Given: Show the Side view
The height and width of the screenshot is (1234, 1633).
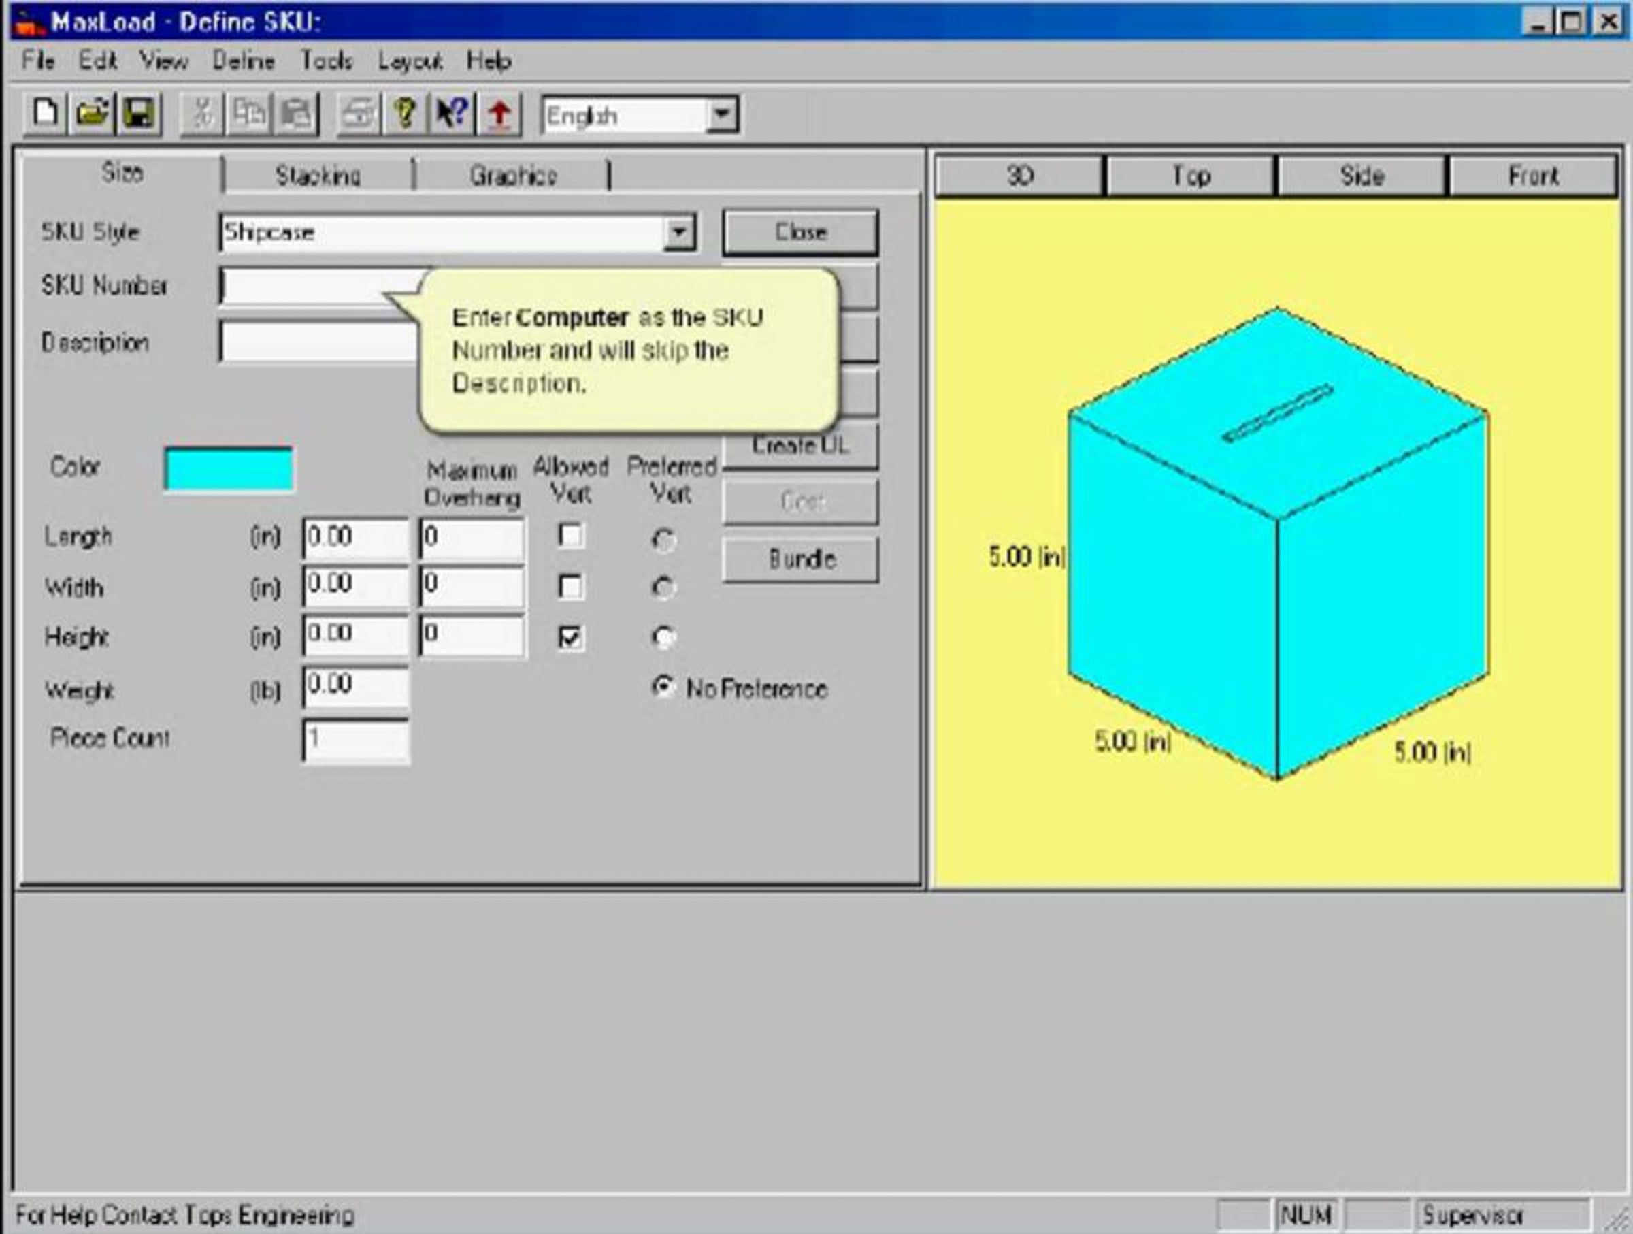Looking at the screenshot, I should tap(1362, 176).
